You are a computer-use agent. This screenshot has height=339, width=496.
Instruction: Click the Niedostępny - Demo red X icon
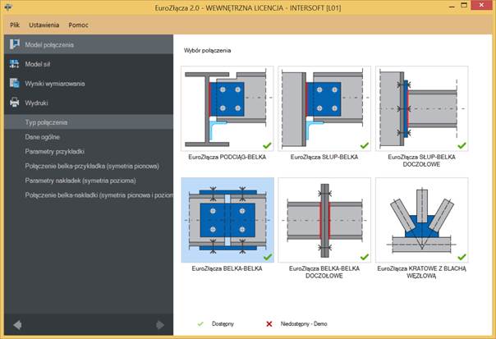pos(269,324)
